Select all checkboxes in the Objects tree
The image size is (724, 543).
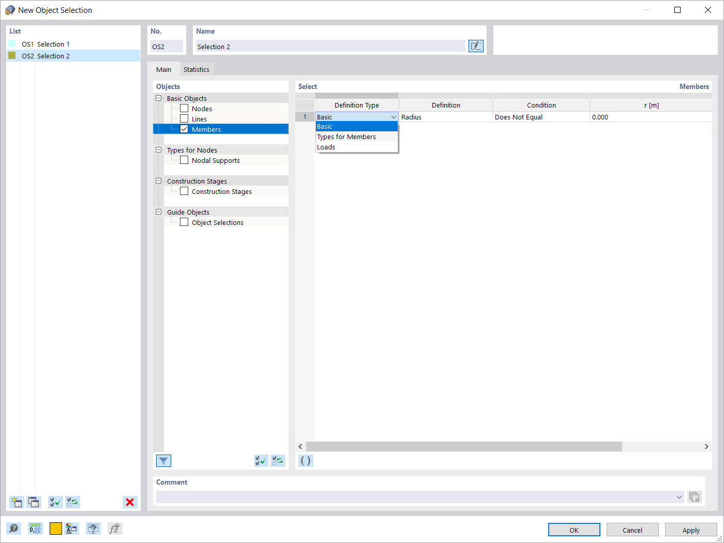click(261, 460)
